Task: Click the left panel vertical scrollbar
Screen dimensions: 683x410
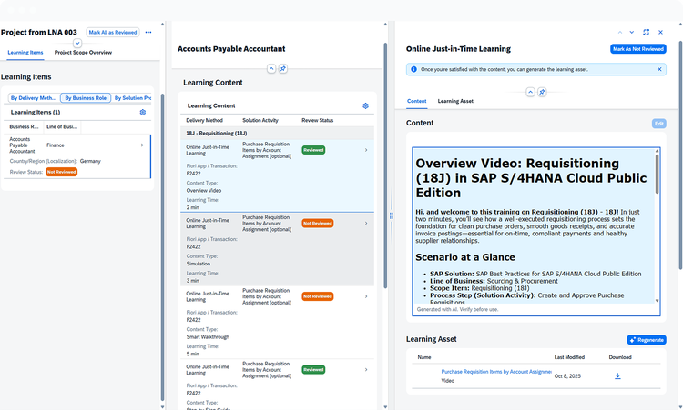Action: pyautogui.click(x=162, y=247)
